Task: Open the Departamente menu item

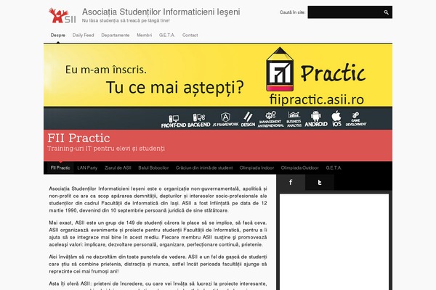Action: coord(116,36)
